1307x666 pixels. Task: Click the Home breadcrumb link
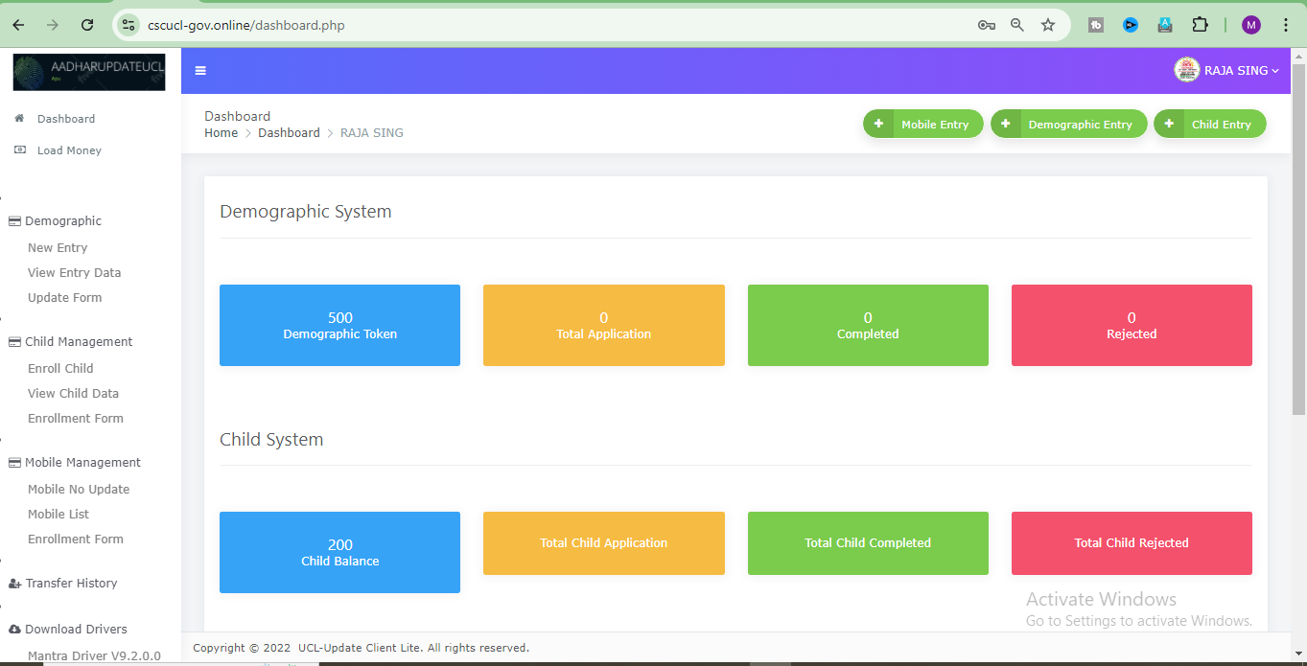[221, 133]
